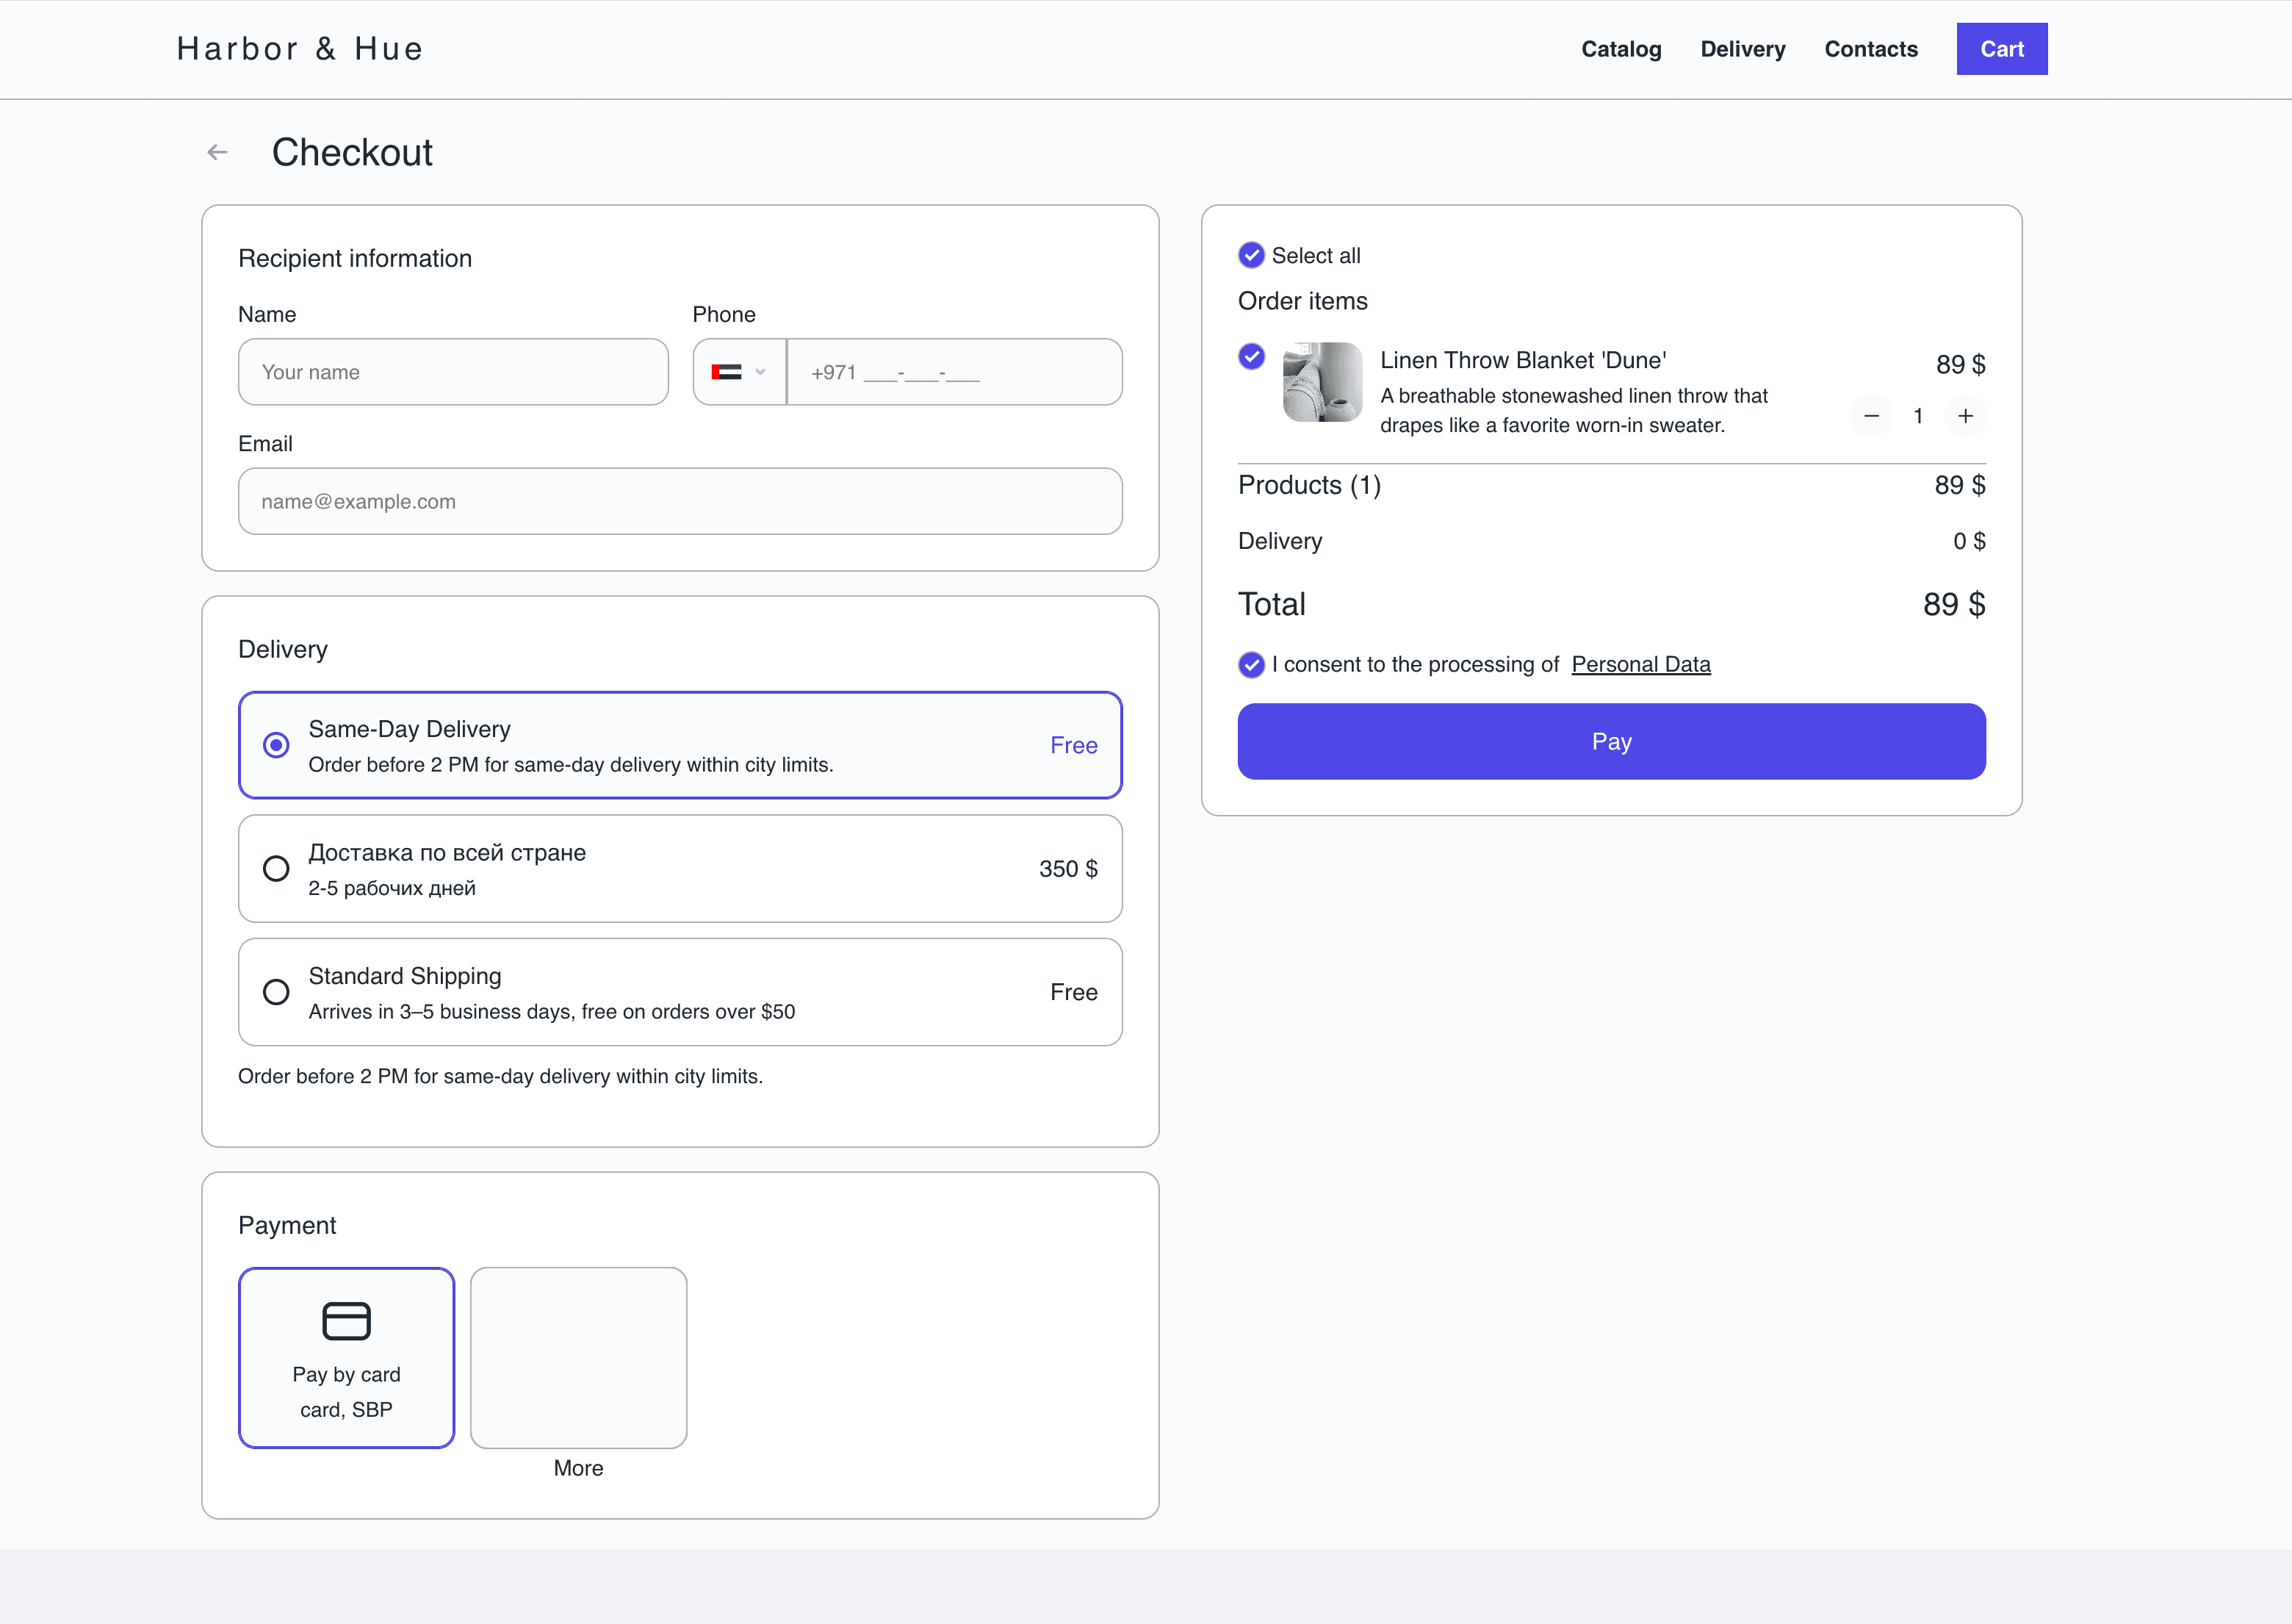Go to the Delivery navigation link
The width and height of the screenshot is (2292, 1624).
pos(1743,49)
